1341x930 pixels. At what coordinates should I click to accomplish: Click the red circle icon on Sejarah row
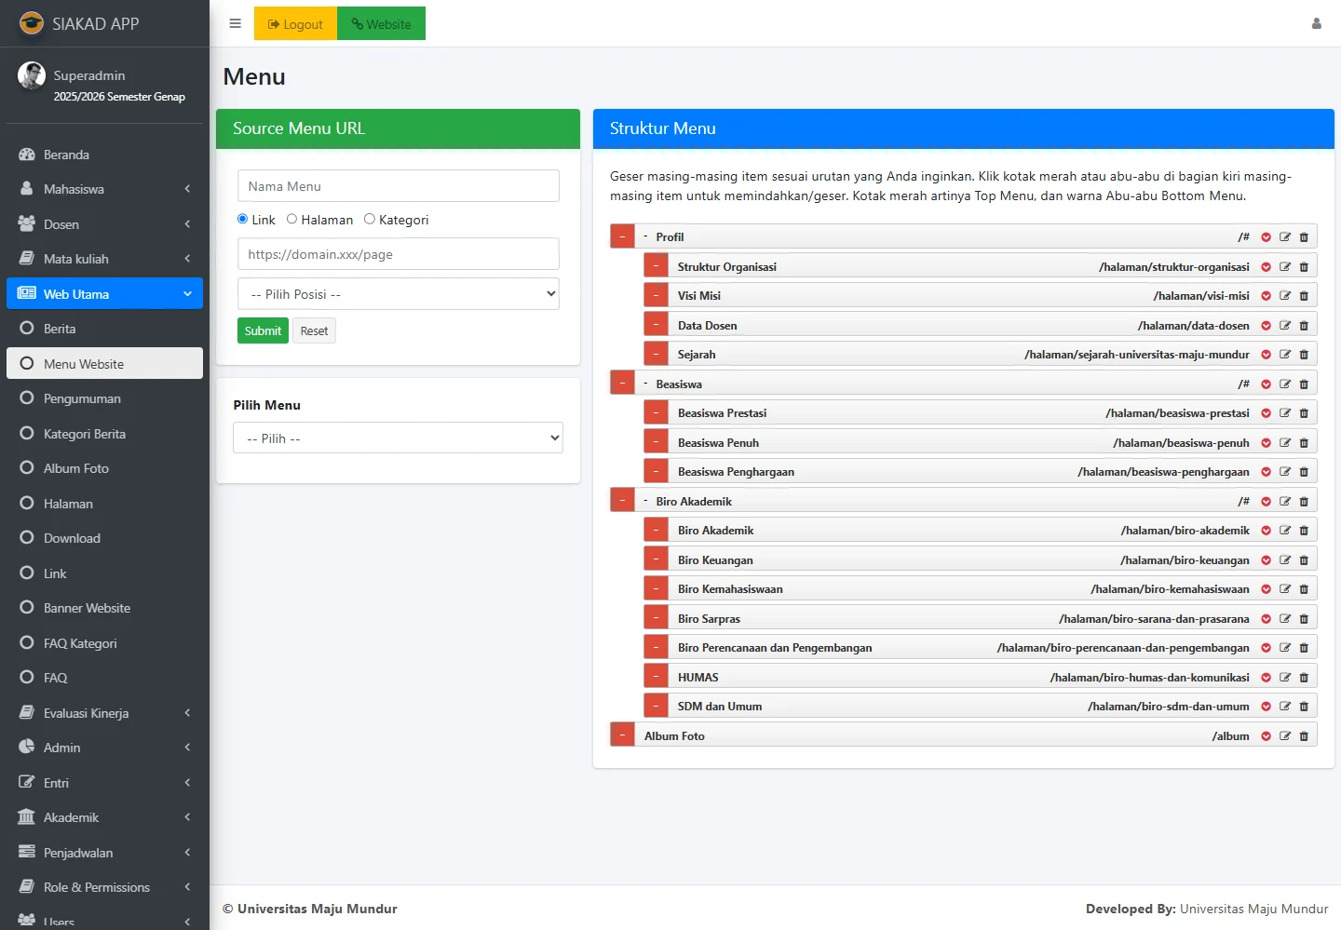click(x=1266, y=355)
